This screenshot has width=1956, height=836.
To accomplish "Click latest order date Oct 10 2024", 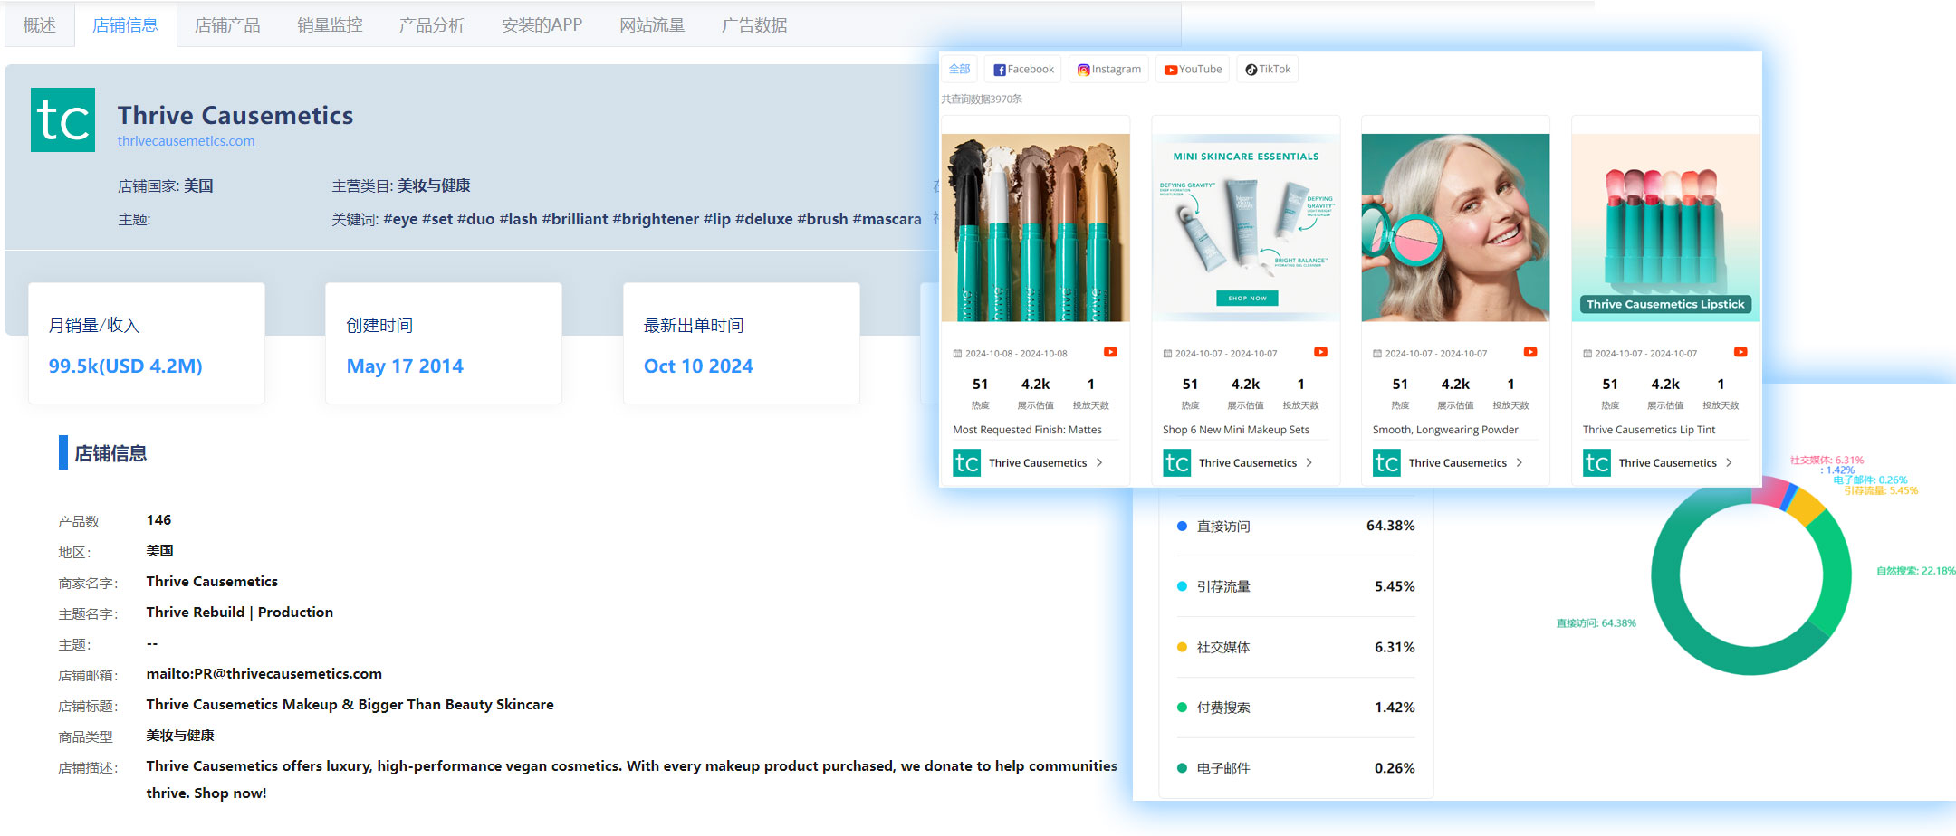I will click(x=698, y=366).
